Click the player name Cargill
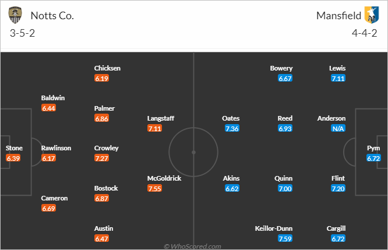The height and width of the screenshot is (250, 388). (336, 228)
